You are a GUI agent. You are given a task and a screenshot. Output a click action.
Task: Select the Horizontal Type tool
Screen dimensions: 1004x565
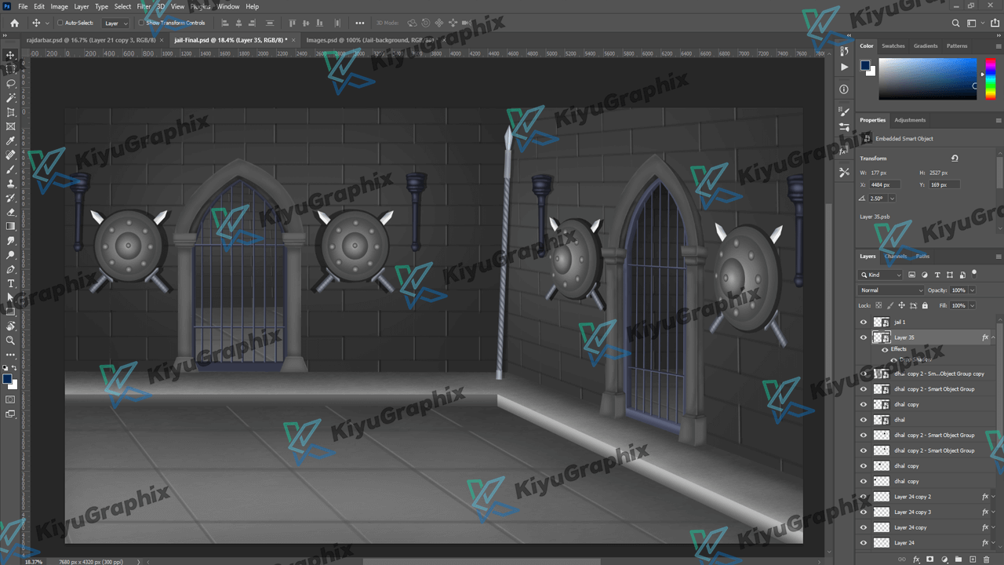(11, 283)
